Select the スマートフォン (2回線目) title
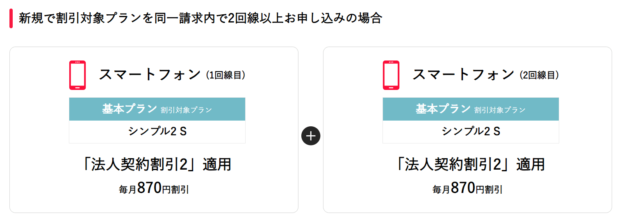 486,75
